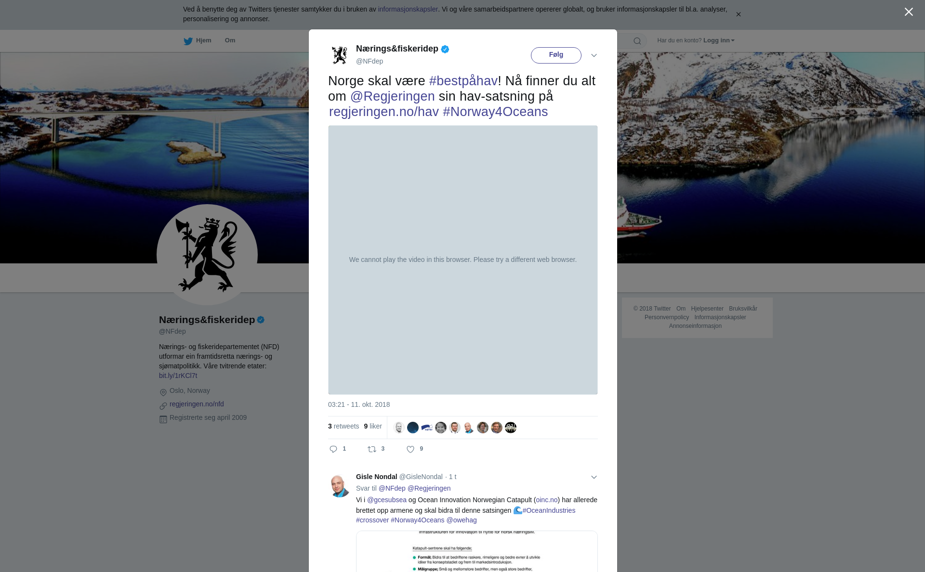This screenshot has width=925, height=572.
Task: Click the informasjonskapsler link in the banner
Action: tap(408, 9)
